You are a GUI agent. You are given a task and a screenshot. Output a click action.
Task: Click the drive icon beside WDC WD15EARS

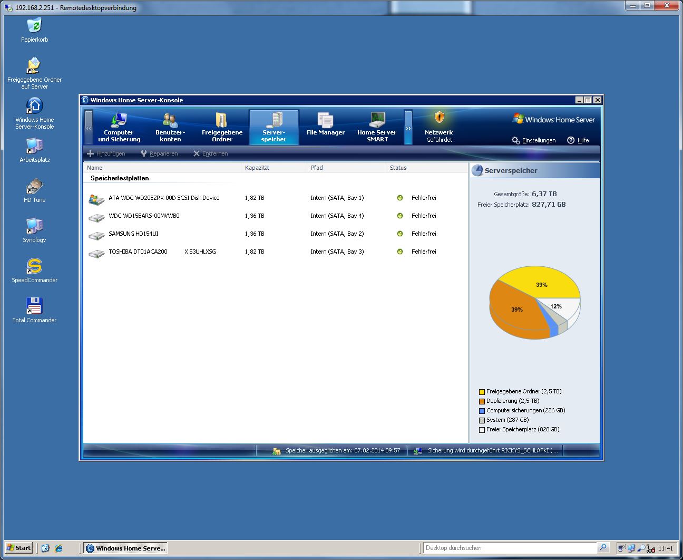pyautogui.click(x=96, y=217)
